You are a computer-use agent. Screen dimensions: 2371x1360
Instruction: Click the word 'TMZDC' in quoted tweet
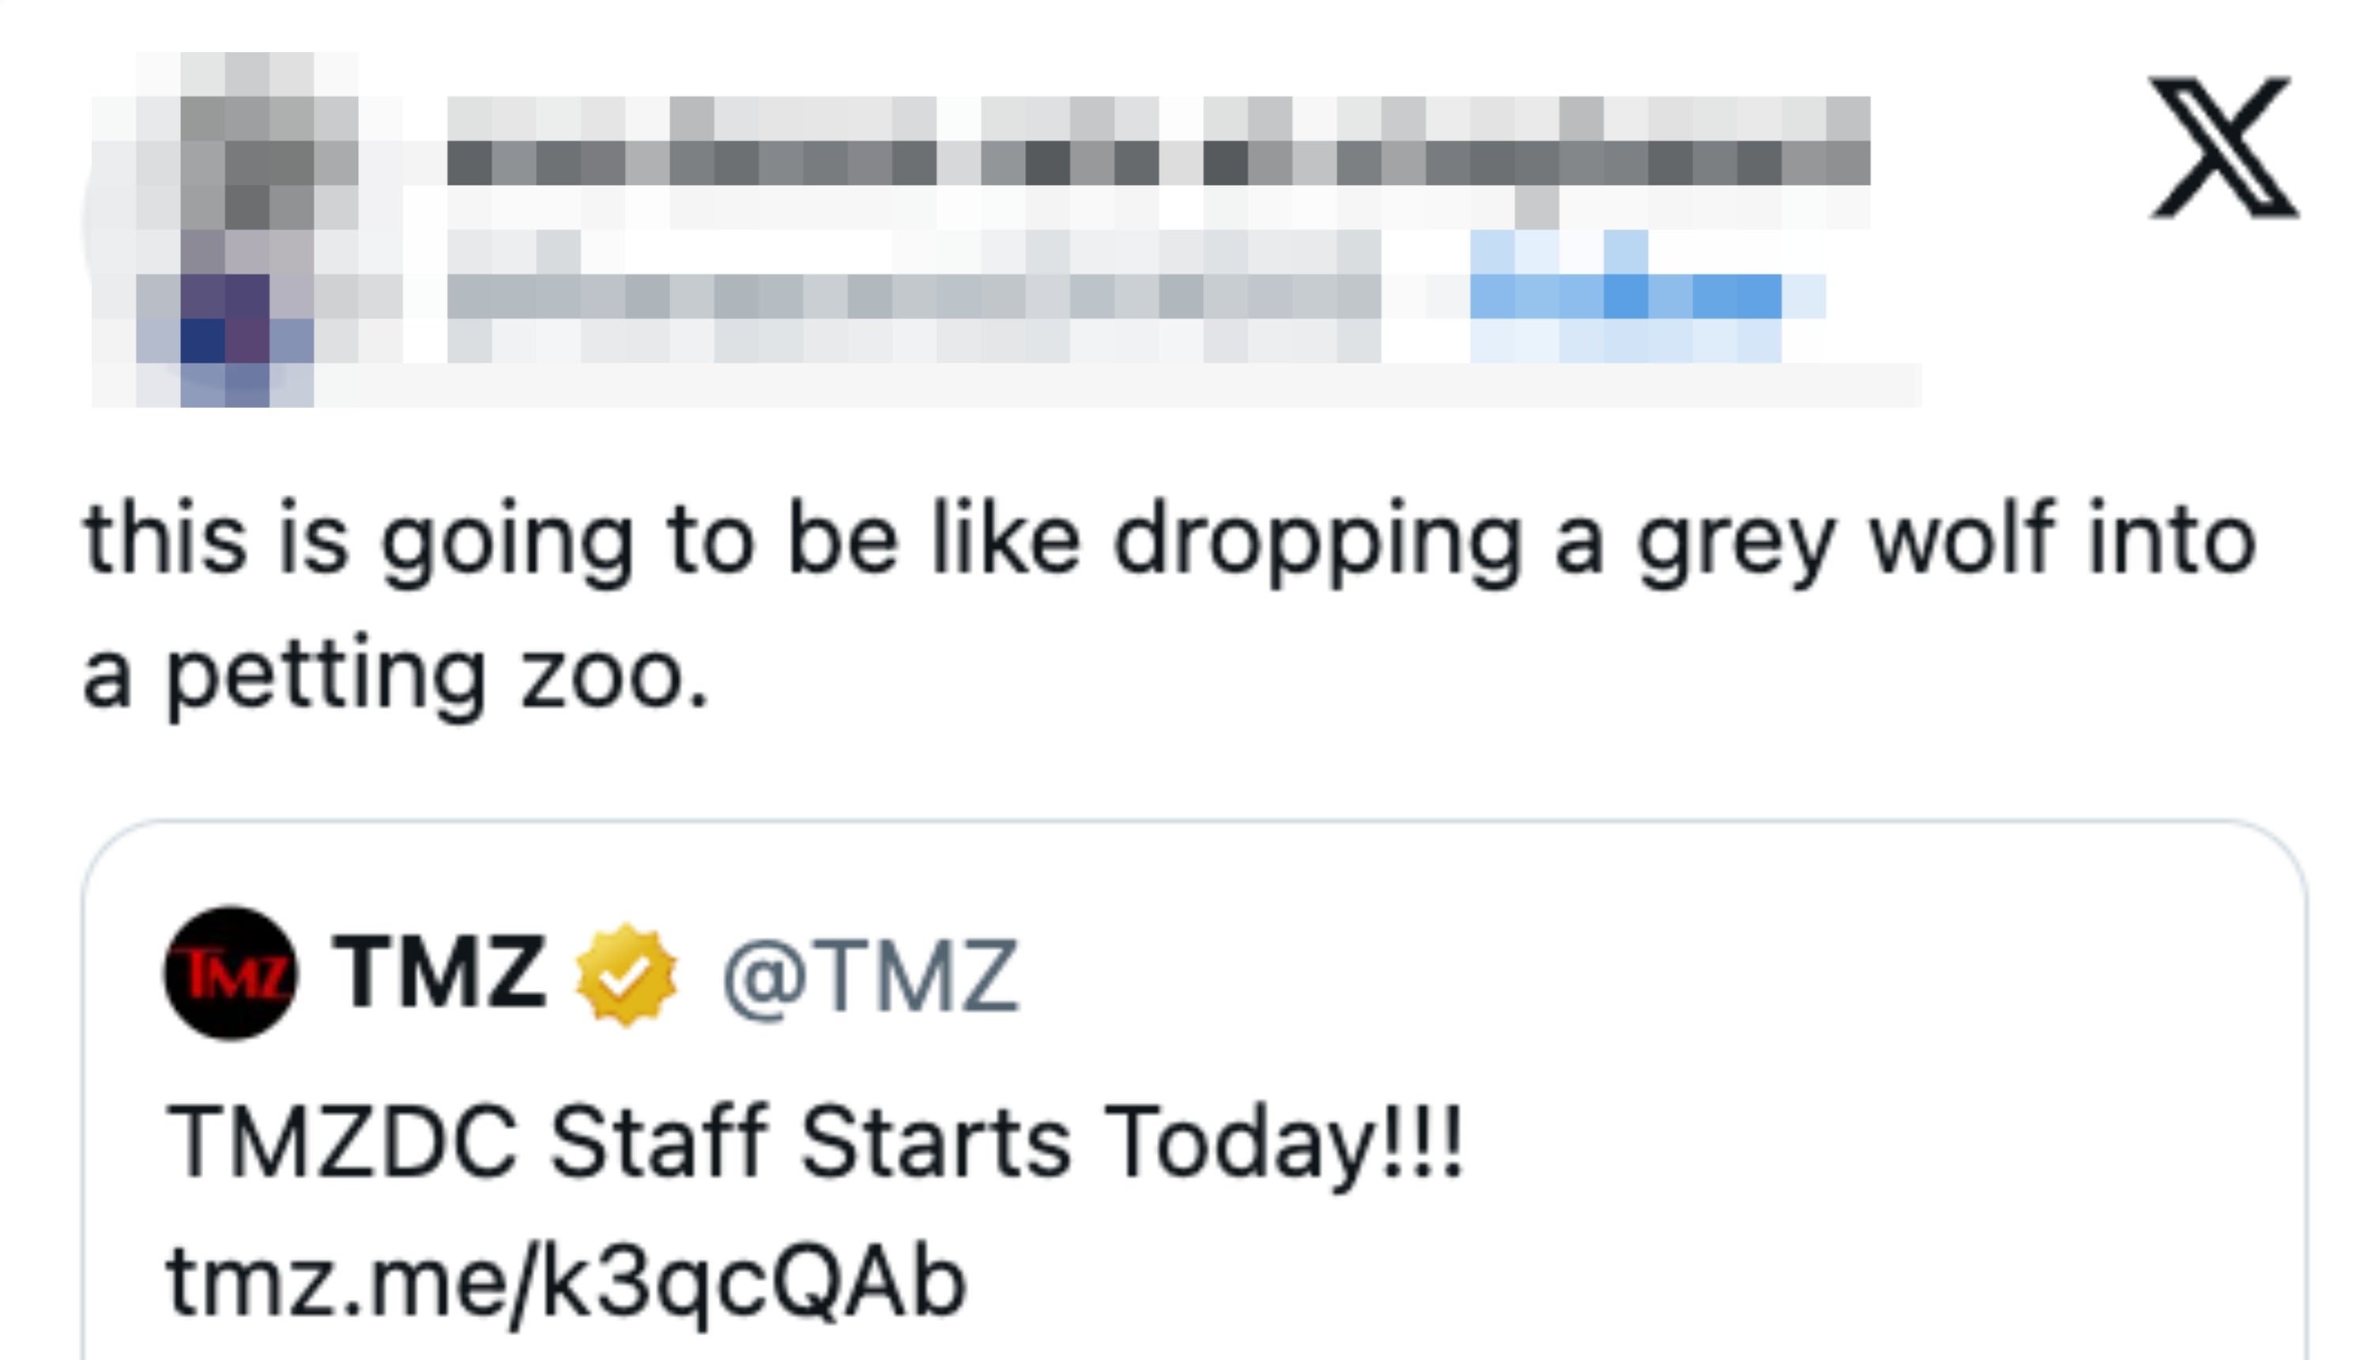pos(341,1141)
